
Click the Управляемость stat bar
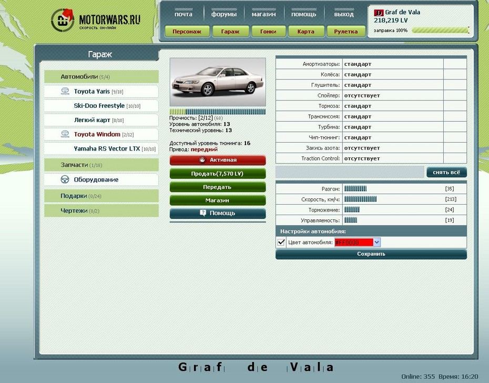pyautogui.click(x=351, y=220)
